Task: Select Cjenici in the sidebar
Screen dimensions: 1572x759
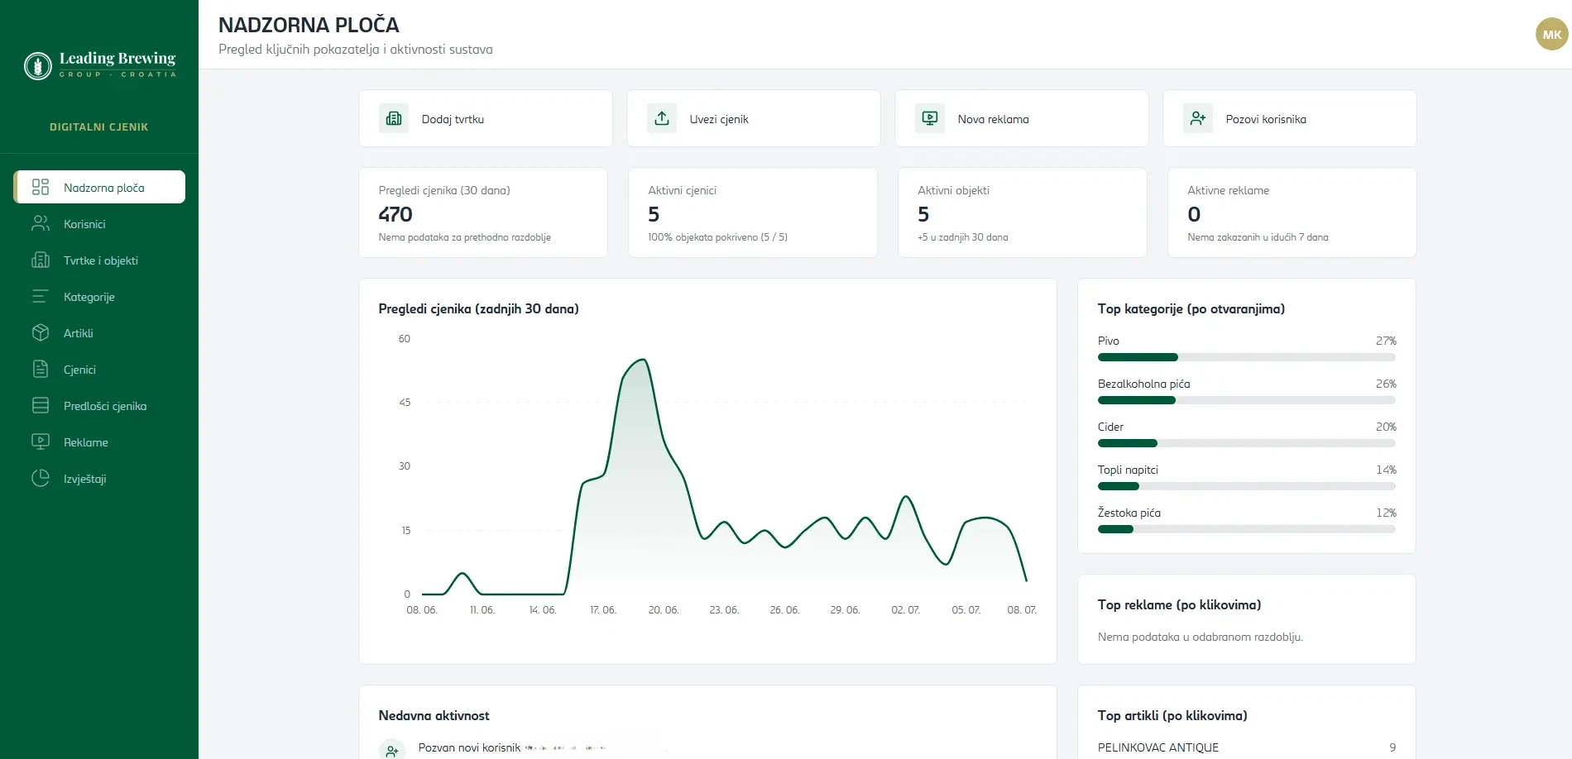Action: pyautogui.click(x=99, y=369)
